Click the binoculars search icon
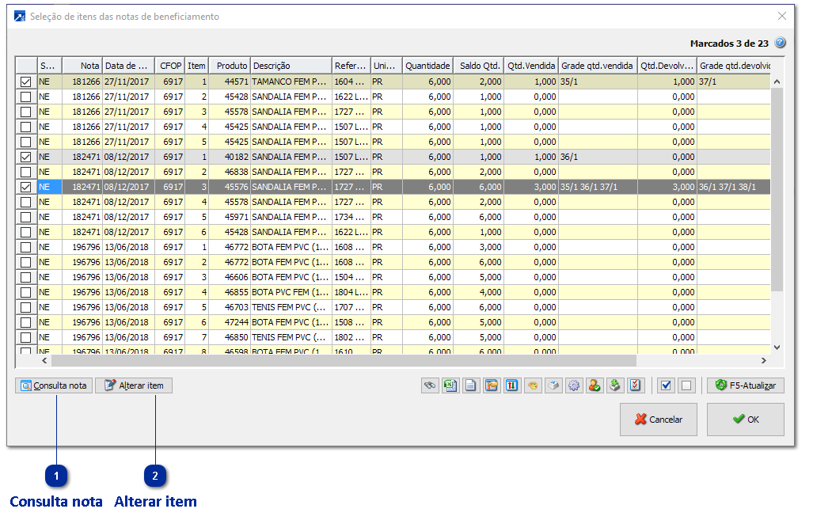Viewport: 813px width, 524px height. [x=430, y=385]
